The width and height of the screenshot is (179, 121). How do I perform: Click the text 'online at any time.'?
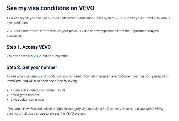pyautogui.click(x=55, y=56)
